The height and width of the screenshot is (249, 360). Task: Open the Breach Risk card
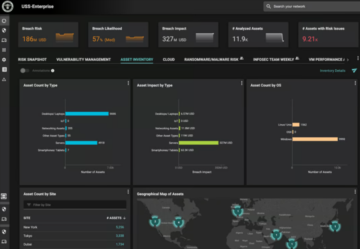point(48,35)
